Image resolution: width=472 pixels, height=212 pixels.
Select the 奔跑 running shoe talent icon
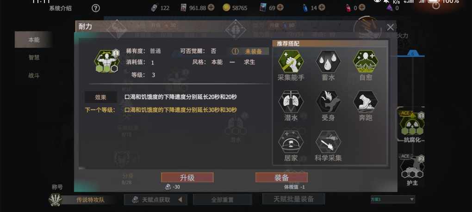click(x=365, y=102)
